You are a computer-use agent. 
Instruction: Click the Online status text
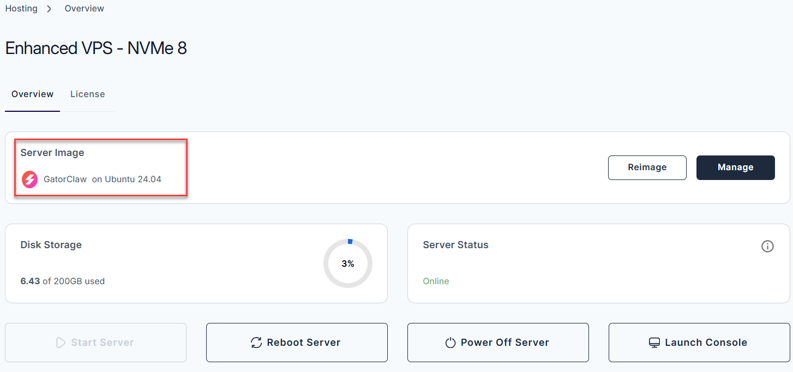tap(436, 281)
